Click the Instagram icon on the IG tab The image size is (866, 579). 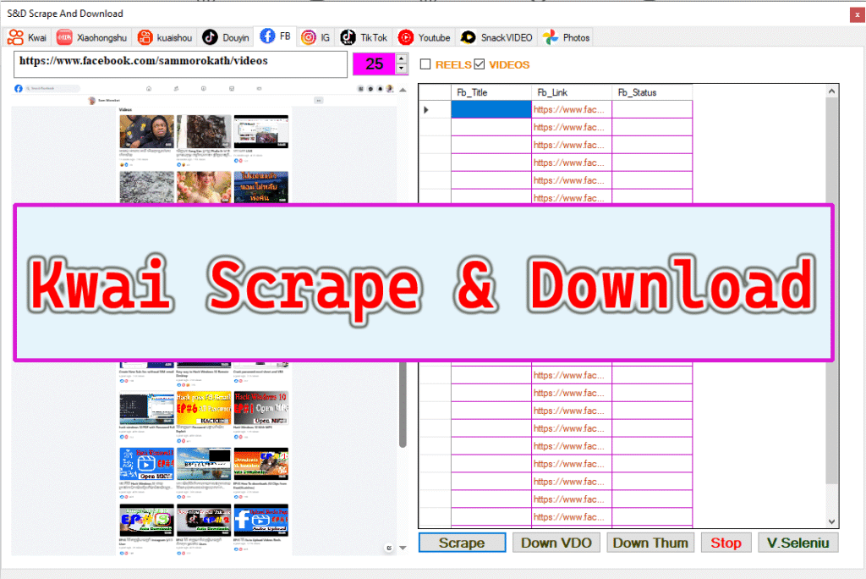[308, 37]
